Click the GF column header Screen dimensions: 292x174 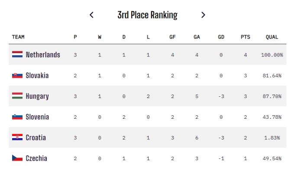(172, 37)
